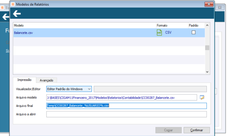Close the background window with its X
227x136 pixels.
click(x=220, y=7)
